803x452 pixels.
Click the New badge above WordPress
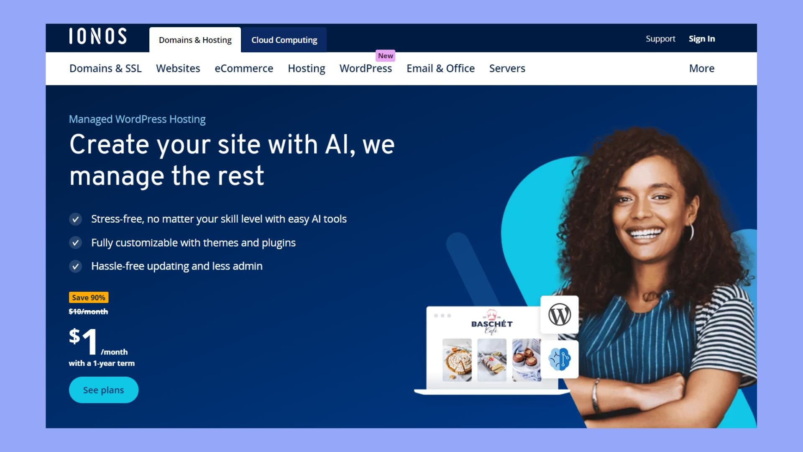point(385,56)
